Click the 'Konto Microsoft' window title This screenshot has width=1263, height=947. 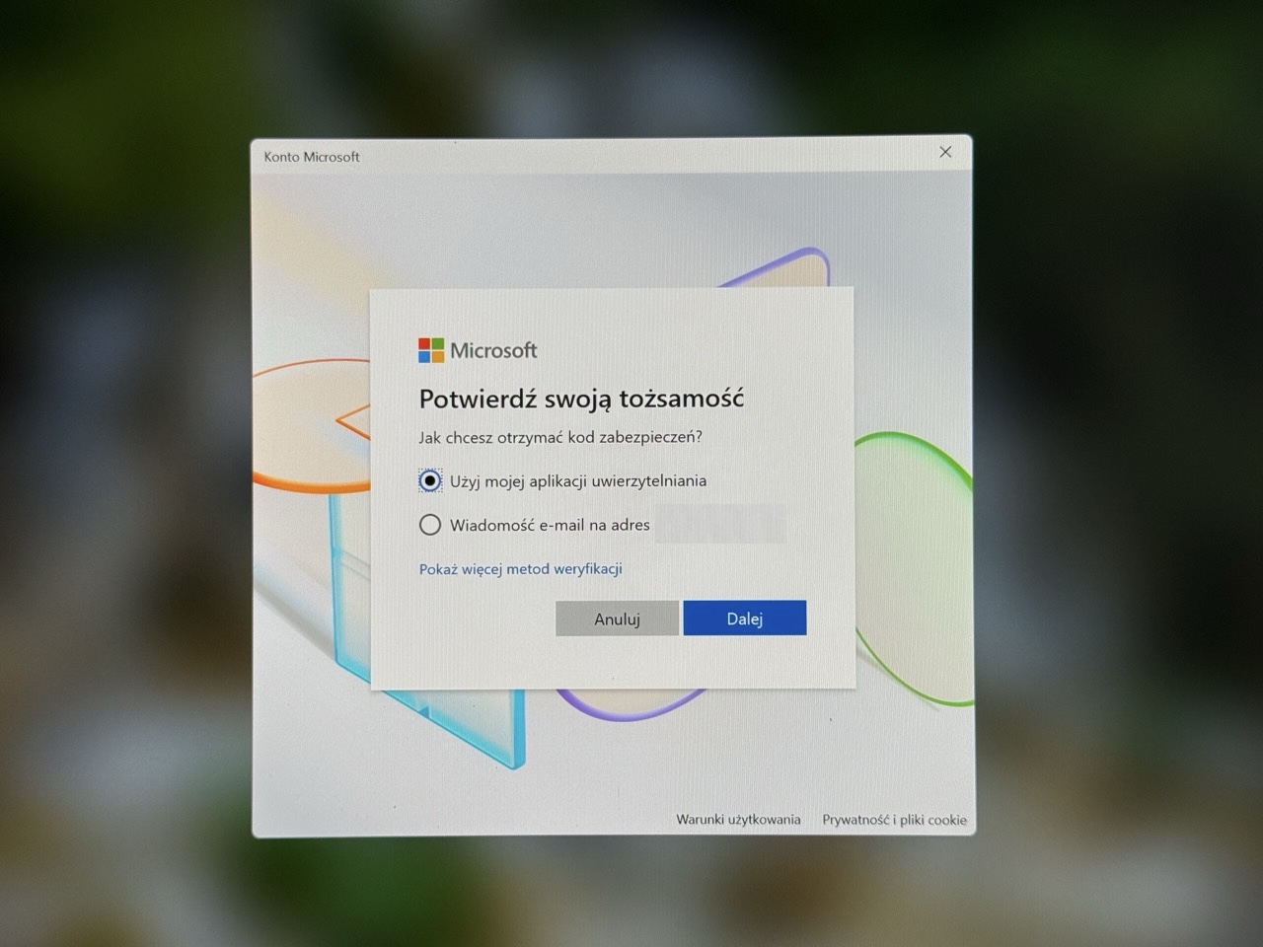click(x=312, y=157)
